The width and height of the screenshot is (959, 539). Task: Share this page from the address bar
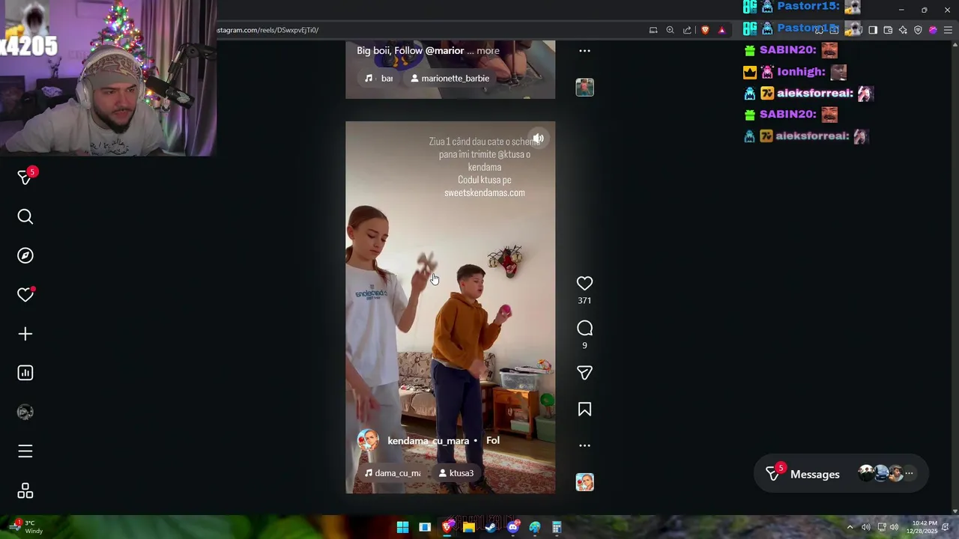(687, 30)
